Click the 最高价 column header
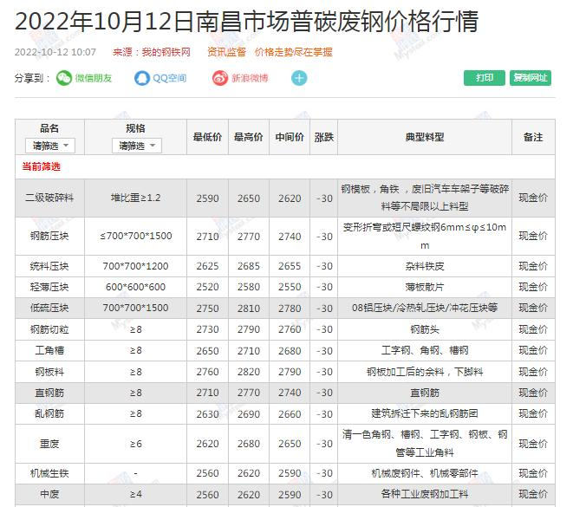This screenshot has height=507, width=573. coord(249,137)
